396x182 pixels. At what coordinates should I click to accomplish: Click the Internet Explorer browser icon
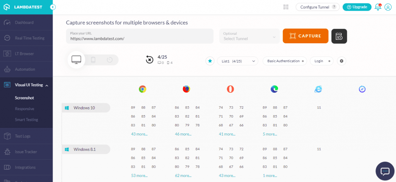318,89
